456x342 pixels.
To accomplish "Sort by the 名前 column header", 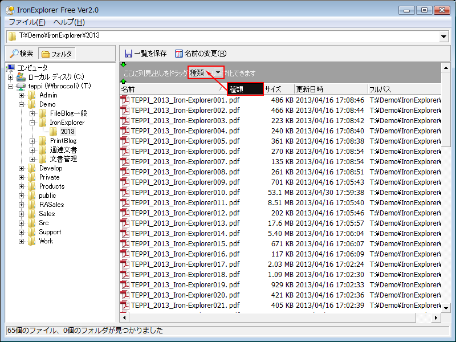I will tap(173, 89).
